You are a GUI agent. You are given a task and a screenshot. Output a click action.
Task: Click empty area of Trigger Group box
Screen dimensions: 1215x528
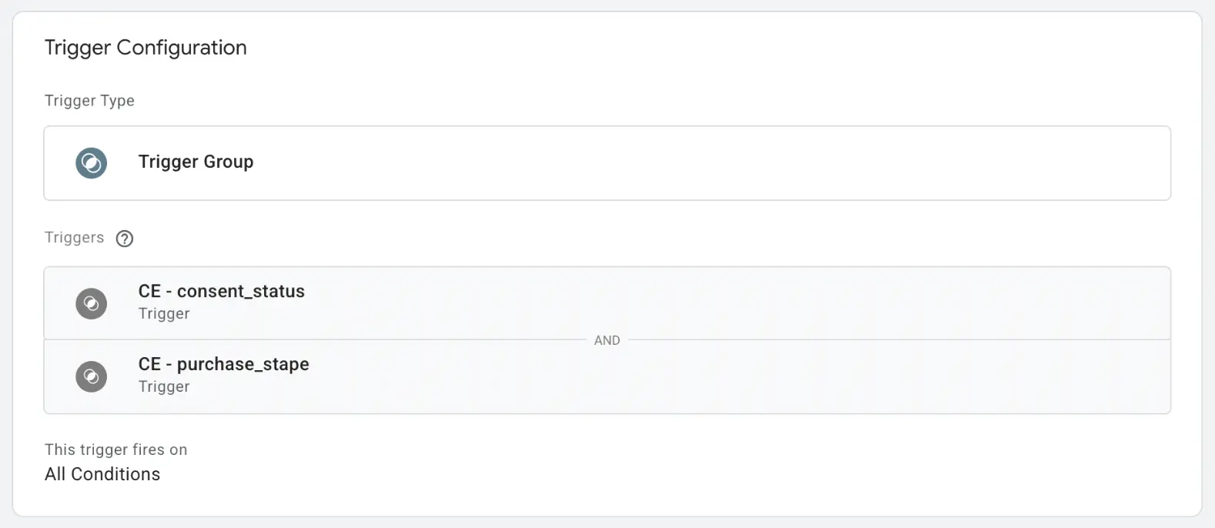coord(693,163)
